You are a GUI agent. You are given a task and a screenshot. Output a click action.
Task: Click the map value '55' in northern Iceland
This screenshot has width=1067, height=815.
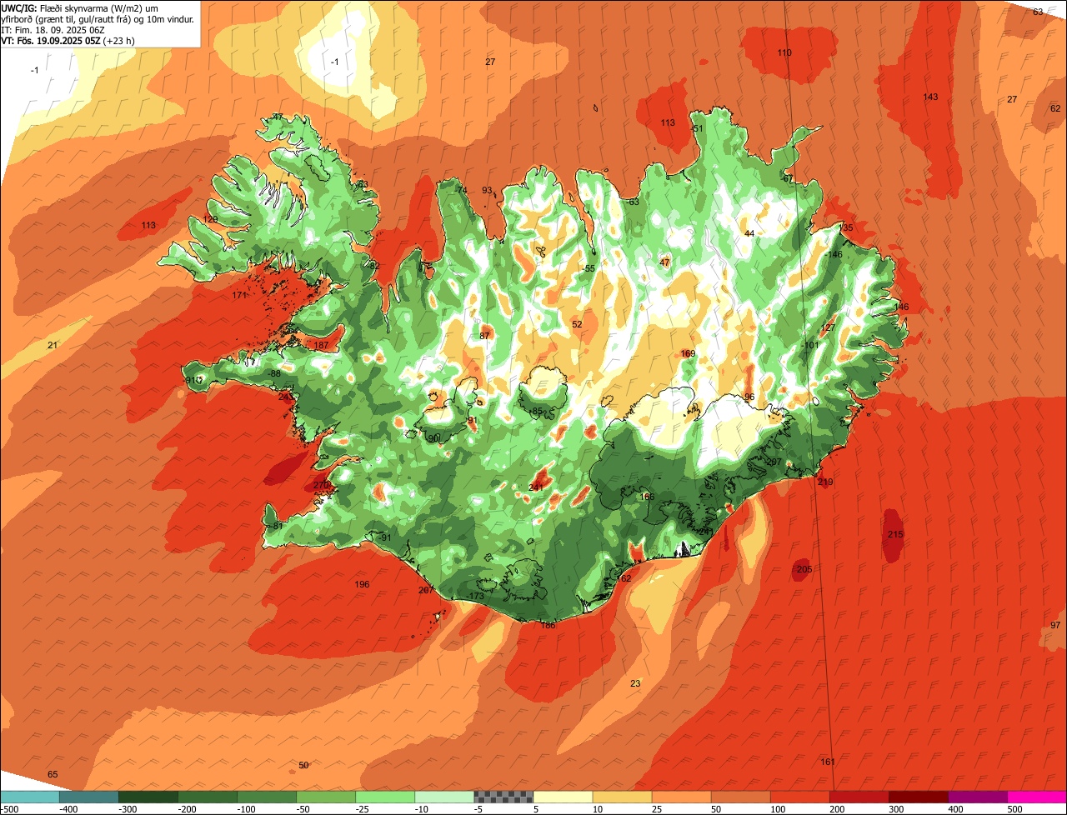tap(590, 268)
